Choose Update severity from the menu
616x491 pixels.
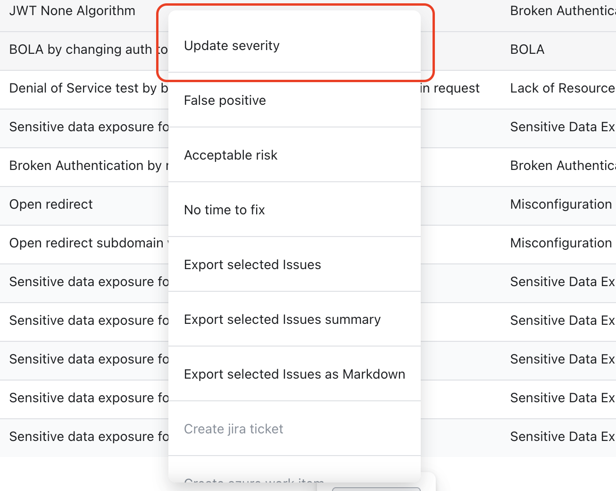(232, 46)
